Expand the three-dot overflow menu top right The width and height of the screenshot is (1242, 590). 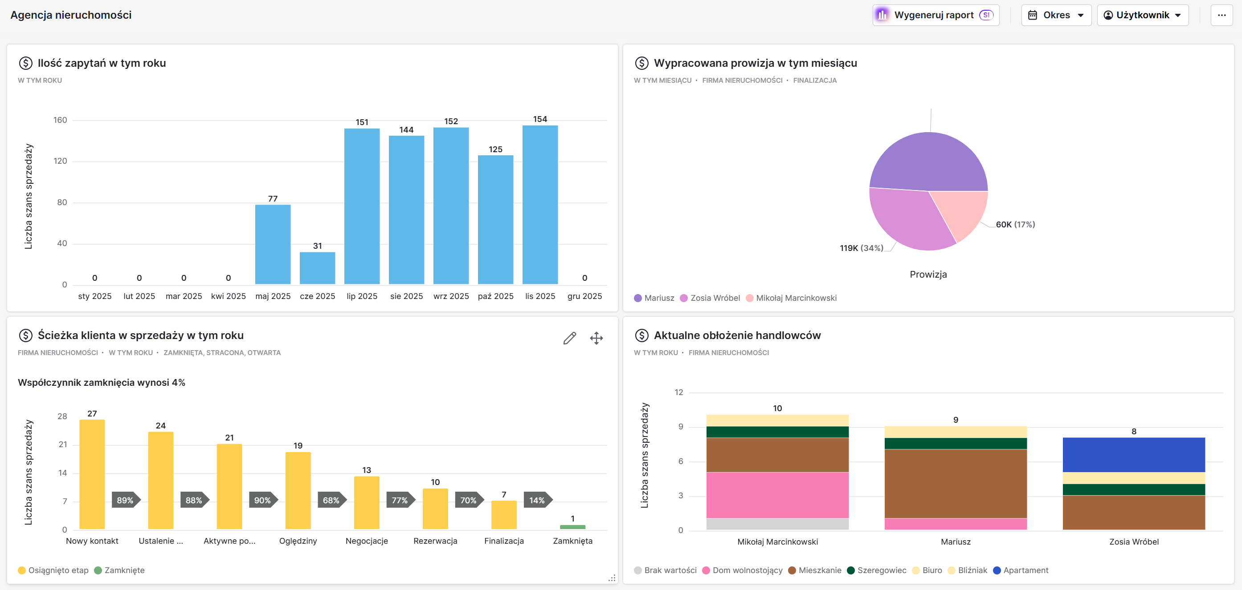click(x=1222, y=15)
